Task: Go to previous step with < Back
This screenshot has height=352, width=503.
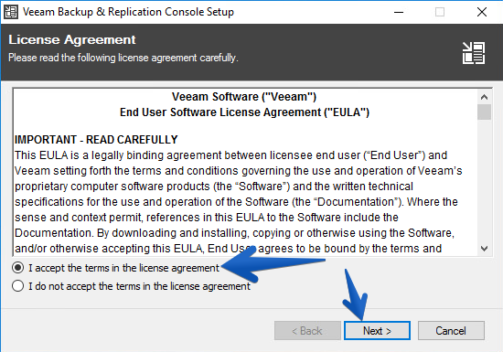Action: pos(307,331)
